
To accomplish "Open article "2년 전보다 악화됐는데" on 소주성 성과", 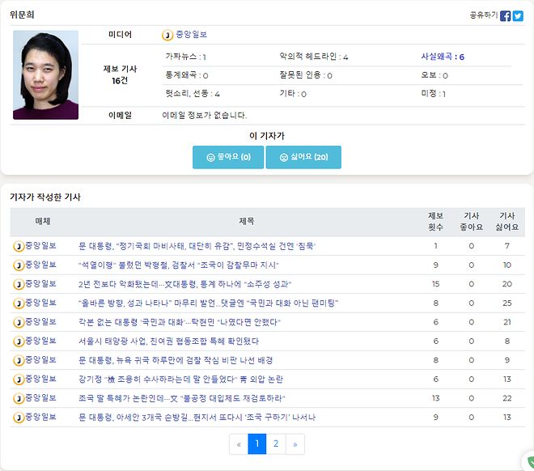I will 184,284.
